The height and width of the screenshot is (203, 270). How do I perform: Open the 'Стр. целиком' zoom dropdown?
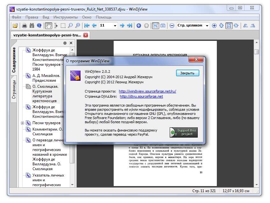pyautogui.click(x=207, y=26)
